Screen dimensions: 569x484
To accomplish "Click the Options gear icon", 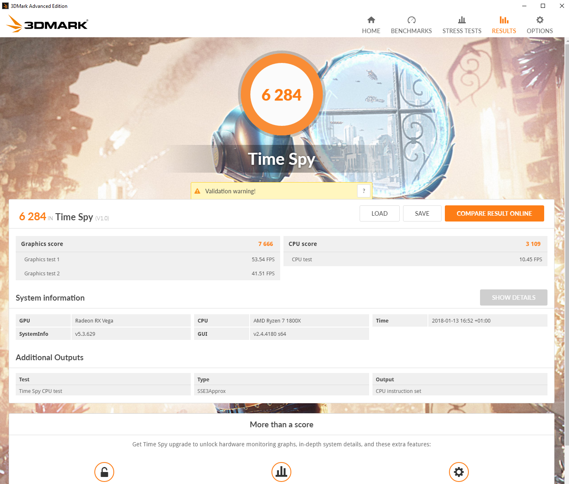I will [540, 20].
